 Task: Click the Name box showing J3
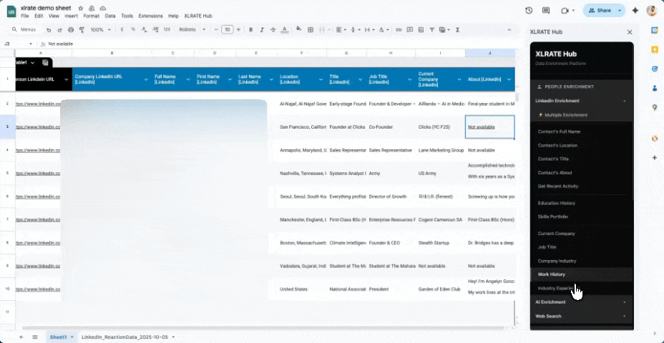[x=17, y=44]
